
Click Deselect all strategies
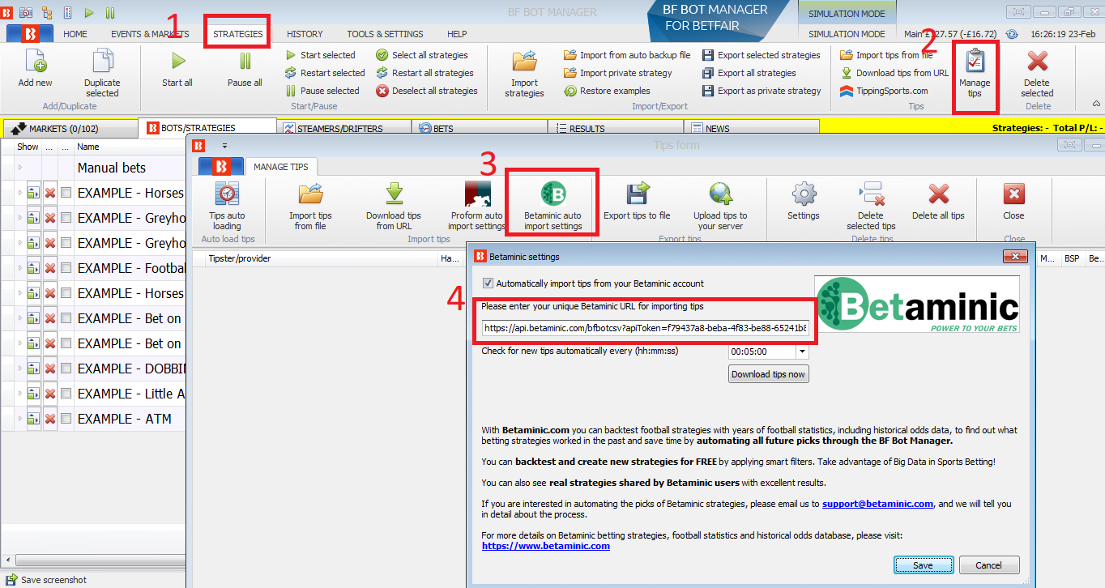click(427, 91)
